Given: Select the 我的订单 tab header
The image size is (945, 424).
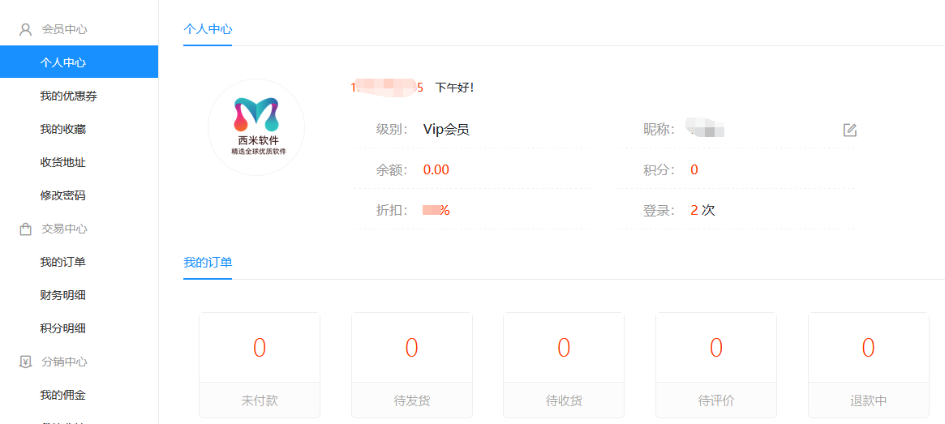Looking at the screenshot, I should (x=208, y=263).
